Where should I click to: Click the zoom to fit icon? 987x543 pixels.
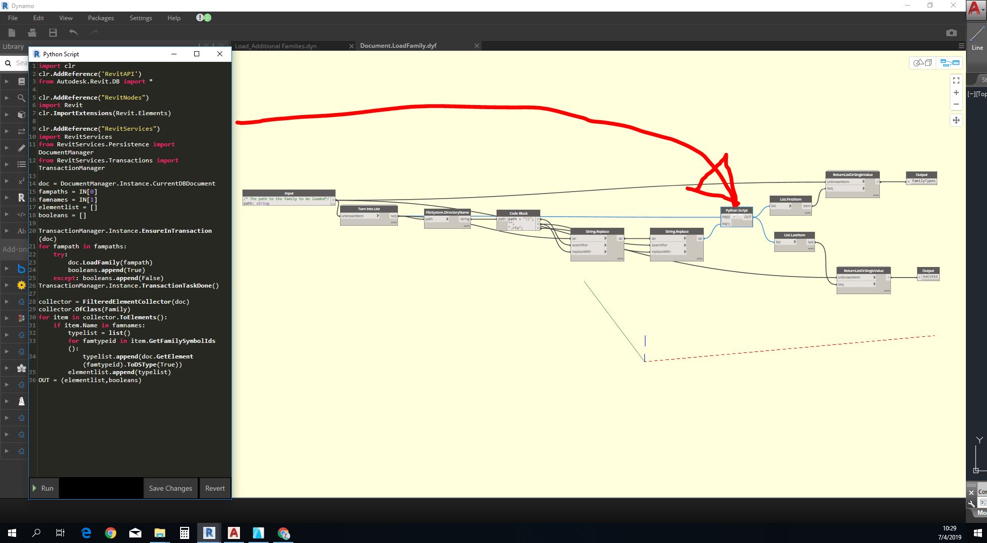click(956, 80)
